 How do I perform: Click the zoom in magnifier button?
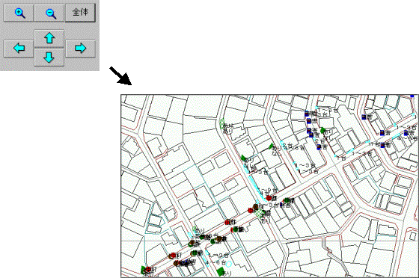coord(19,13)
